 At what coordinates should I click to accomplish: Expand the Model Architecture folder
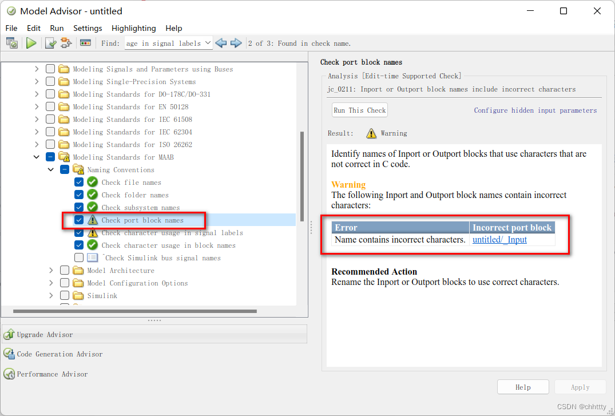pos(51,271)
